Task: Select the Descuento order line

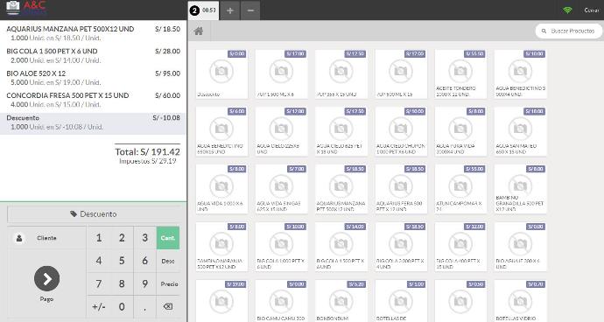Action: pyautogui.click(x=93, y=123)
